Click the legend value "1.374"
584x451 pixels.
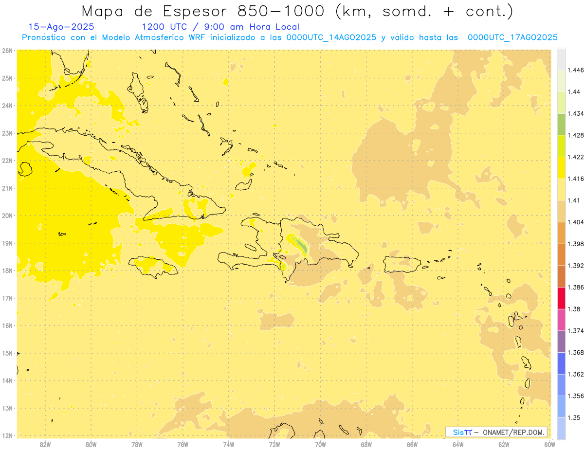(575, 331)
